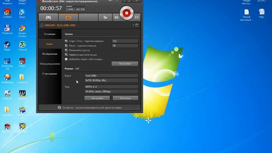The width and height of the screenshot is (272, 153).
Task: Click the info icon in Bandicam footer
Action: (x=59, y=108)
